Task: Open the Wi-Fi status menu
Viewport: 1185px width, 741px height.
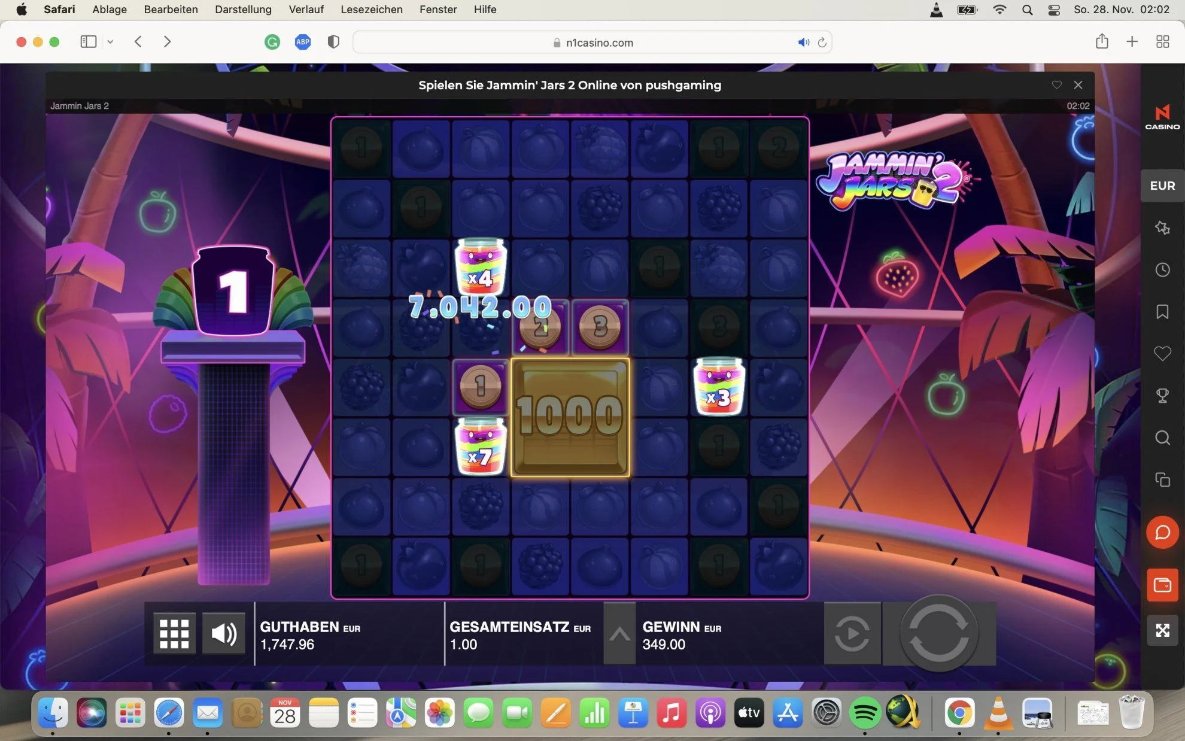Action: point(999,10)
